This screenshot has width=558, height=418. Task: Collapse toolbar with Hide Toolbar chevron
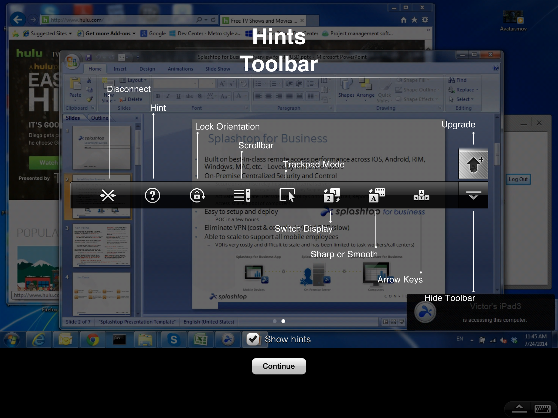tap(474, 195)
